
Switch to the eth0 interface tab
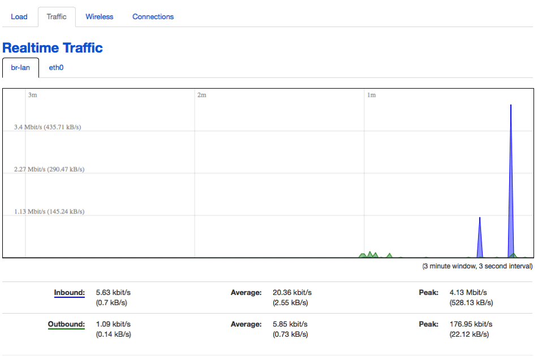tap(56, 68)
